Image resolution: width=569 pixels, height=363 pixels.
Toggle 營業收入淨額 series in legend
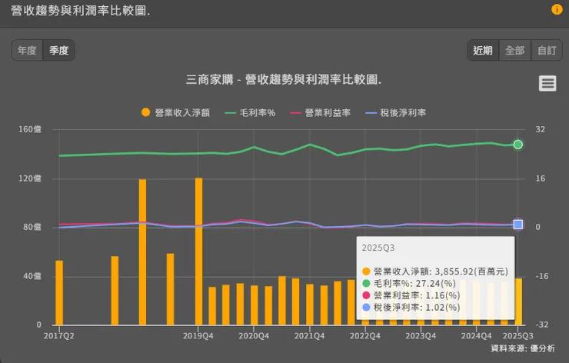[x=175, y=112]
